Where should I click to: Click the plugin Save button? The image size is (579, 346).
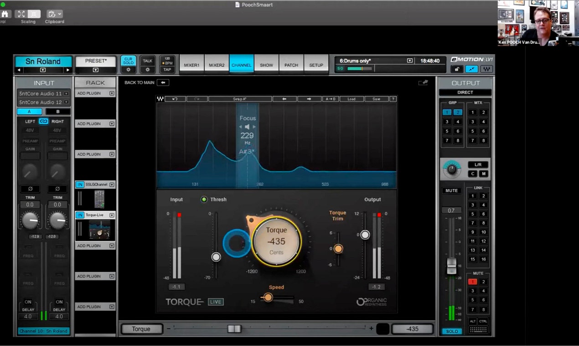point(376,99)
